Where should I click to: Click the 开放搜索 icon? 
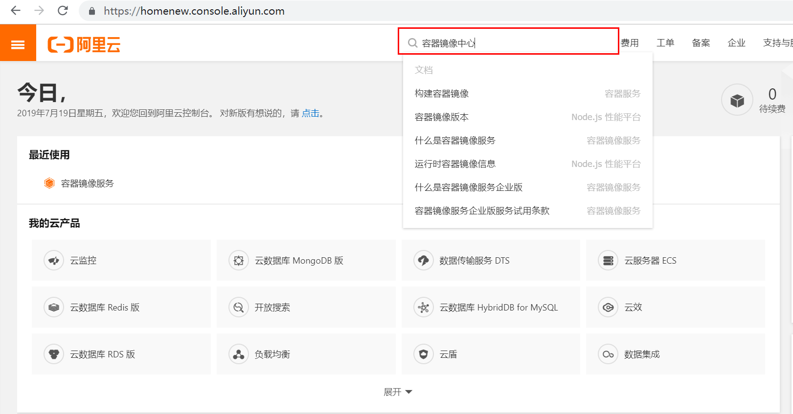pyautogui.click(x=239, y=307)
